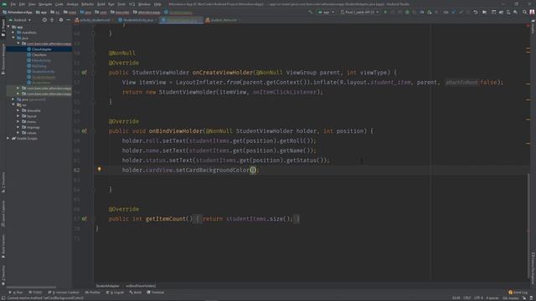This screenshot has width=536, height=301.
Task: Expand the values folder
Action: tap(18, 133)
